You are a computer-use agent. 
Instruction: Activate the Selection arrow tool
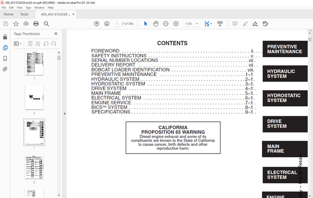tap(145, 24)
